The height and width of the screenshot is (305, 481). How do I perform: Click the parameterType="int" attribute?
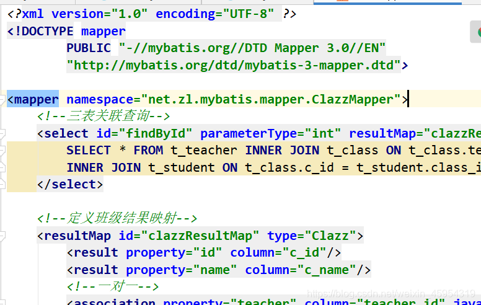click(x=270, y=133)
